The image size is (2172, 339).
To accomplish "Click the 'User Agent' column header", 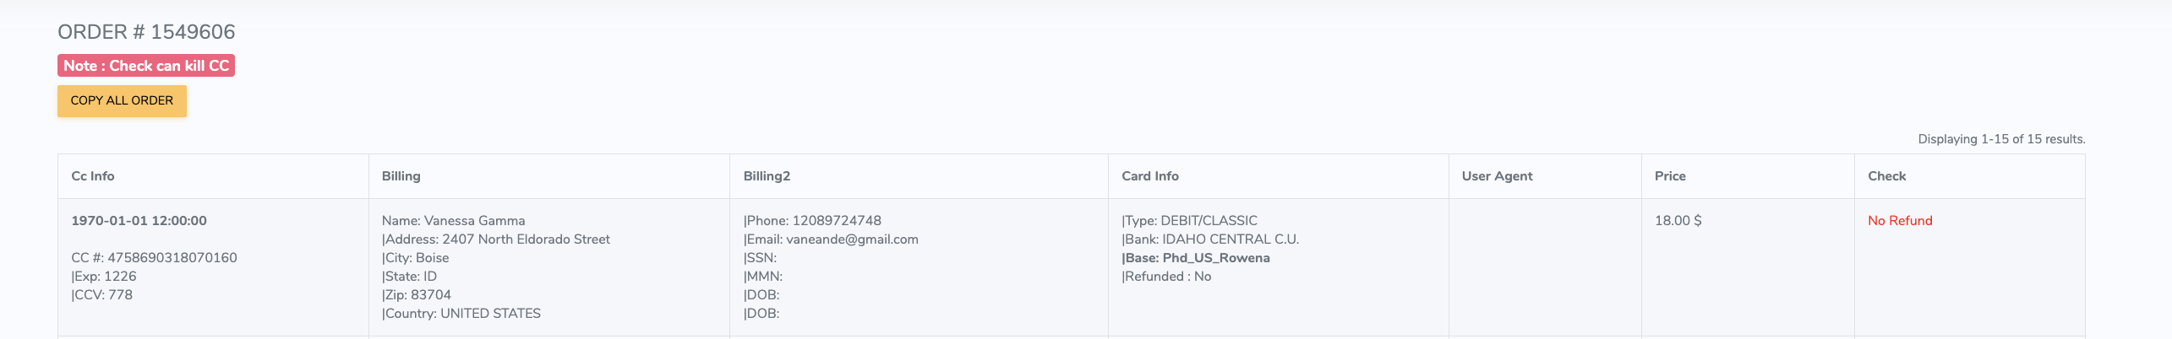I will tap(1497, 176).
